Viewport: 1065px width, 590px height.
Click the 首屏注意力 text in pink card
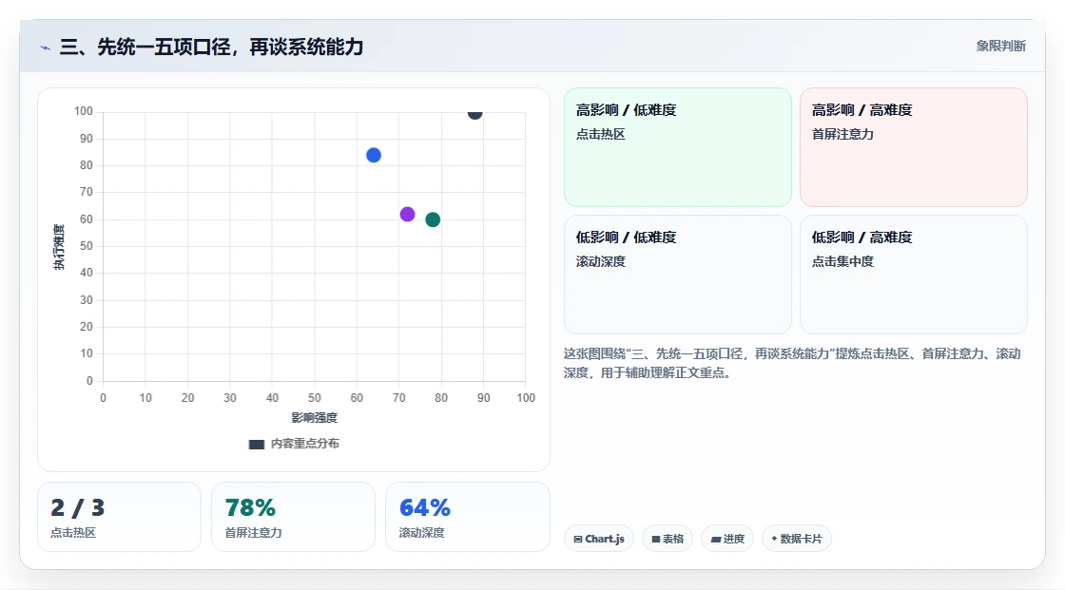pyautogui.click(x=842, y=134)
